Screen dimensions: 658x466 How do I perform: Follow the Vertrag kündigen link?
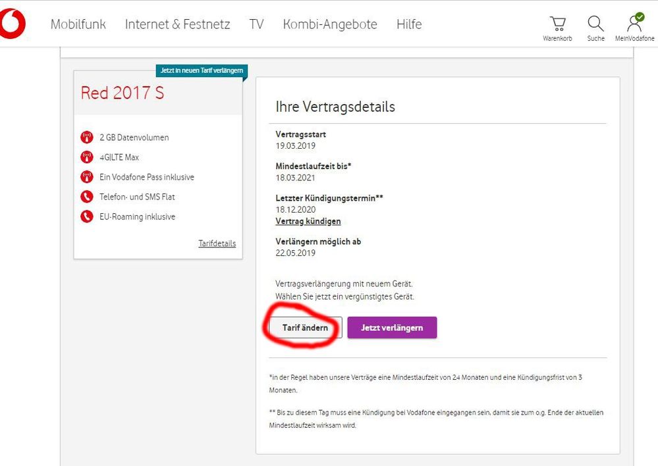[x=308, y=221]
